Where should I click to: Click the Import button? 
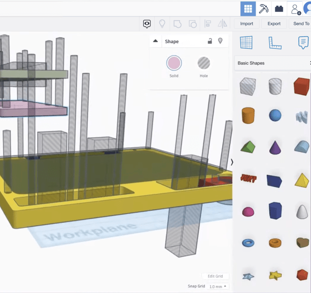pos(247,23)
